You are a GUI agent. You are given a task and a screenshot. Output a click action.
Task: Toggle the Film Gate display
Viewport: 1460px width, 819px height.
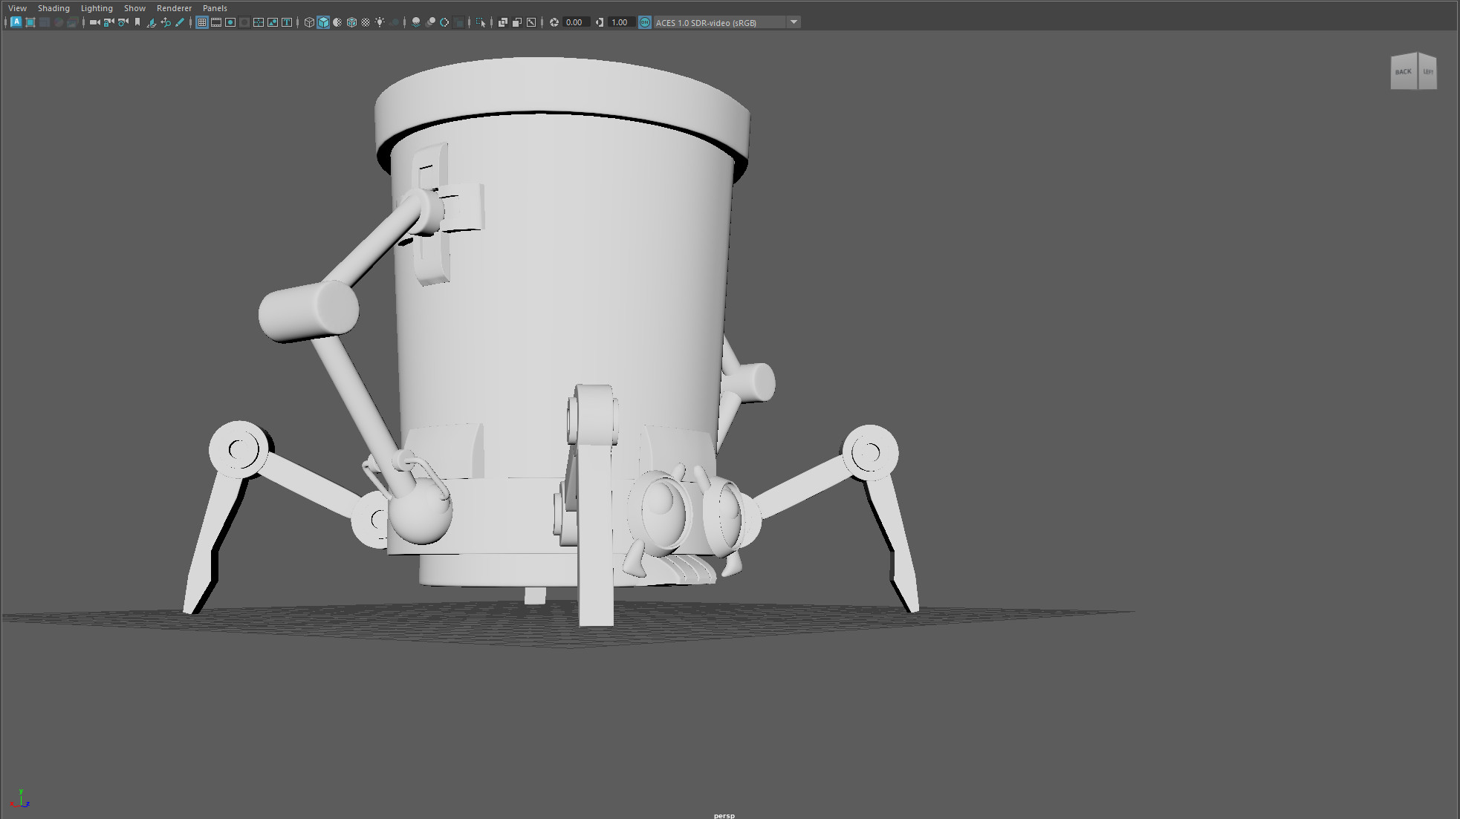coord(216,22)
